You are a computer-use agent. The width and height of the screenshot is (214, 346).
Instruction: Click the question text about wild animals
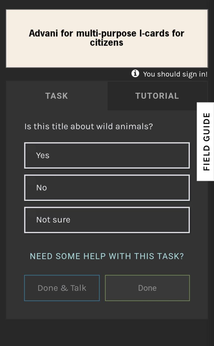pos(89,126)
